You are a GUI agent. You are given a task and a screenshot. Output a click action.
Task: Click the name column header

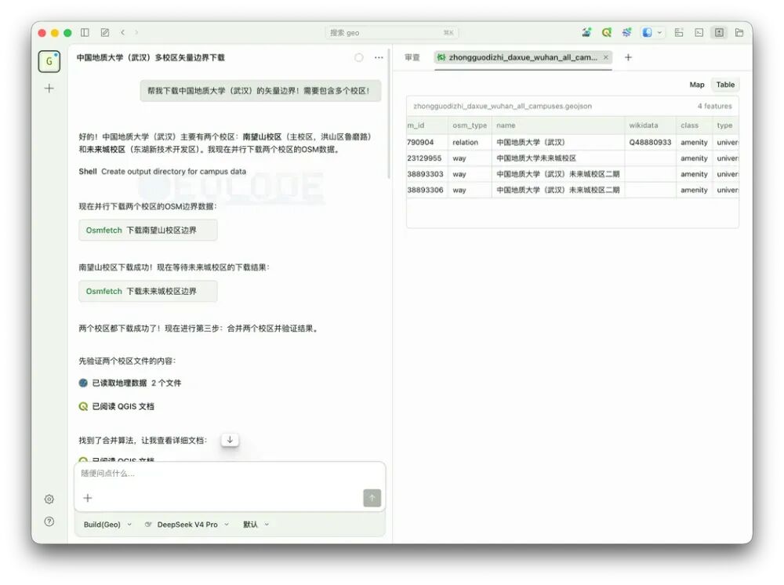click(x=558, y=125)
